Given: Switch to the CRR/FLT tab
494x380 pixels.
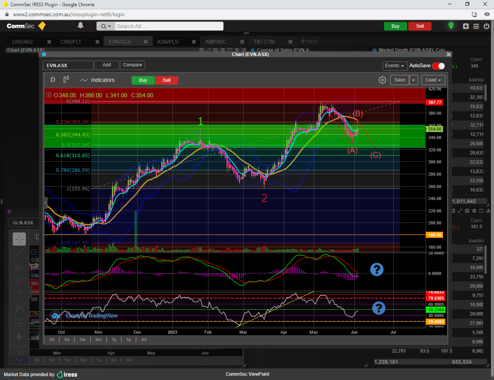Looking at the screenshot, I should 71,42.
